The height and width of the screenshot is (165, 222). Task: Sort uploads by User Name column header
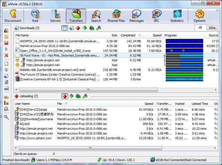pos(35,104)
